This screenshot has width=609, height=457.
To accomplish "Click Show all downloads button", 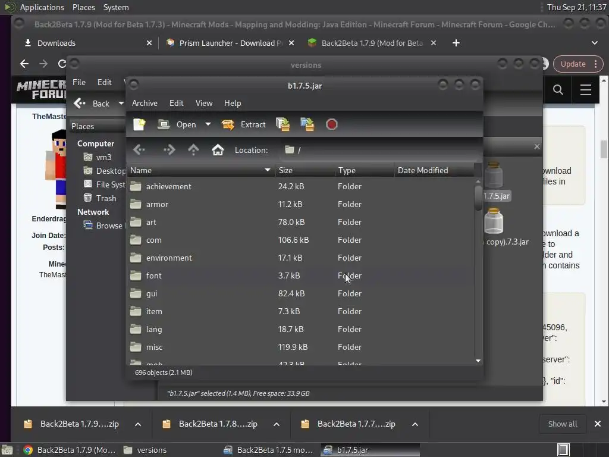I will click(563, 424).
